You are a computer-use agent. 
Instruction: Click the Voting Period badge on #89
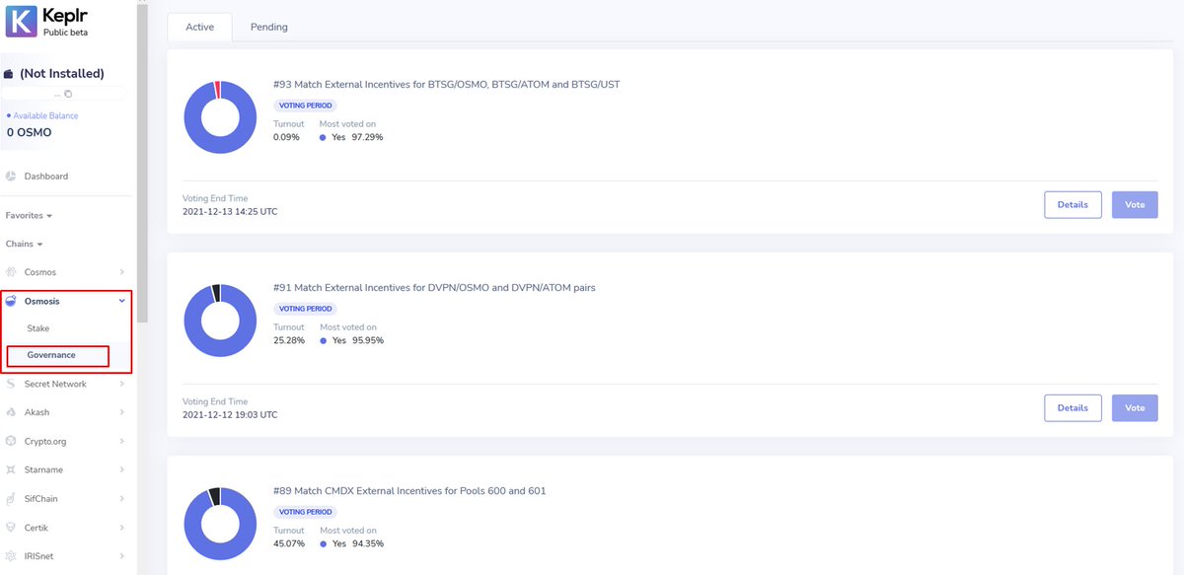point(305,512)
